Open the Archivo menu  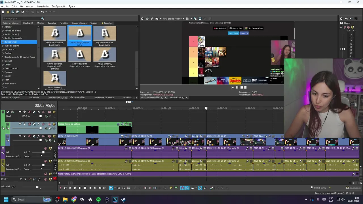5,6
